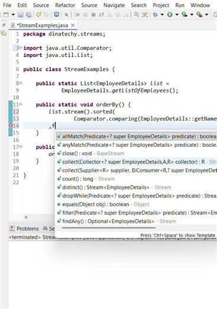Click 'Ctrl+Space to show Template' hint

click(x=178, y=235)
